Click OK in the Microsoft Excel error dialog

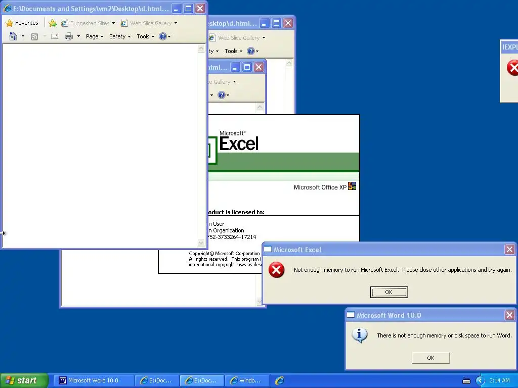[389, 292]
